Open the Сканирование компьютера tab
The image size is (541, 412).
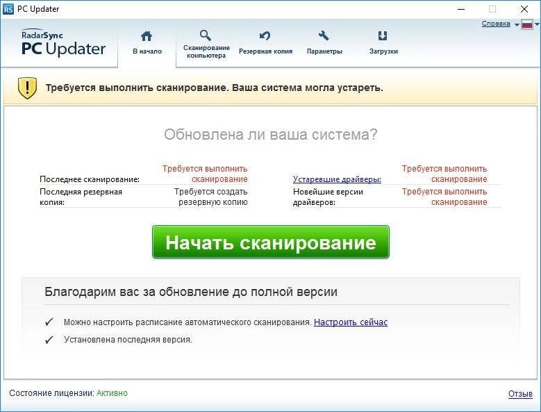coord(206,44)
